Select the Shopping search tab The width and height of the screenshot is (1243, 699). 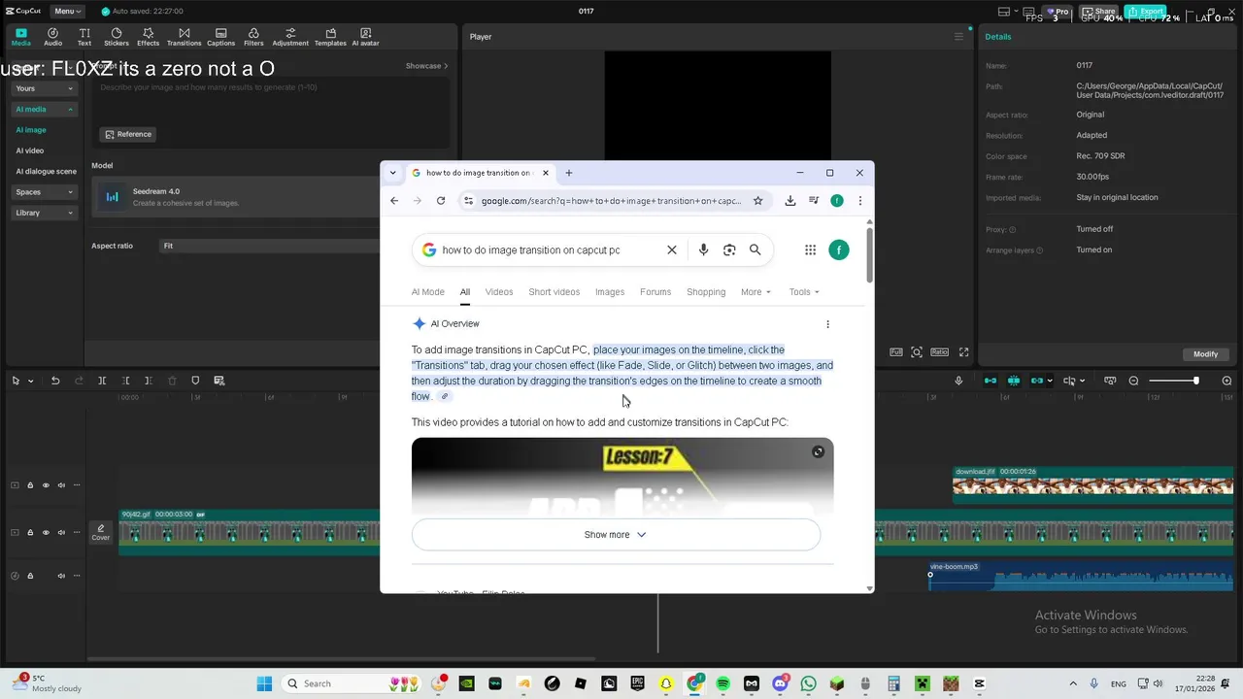tap(706, 291)
